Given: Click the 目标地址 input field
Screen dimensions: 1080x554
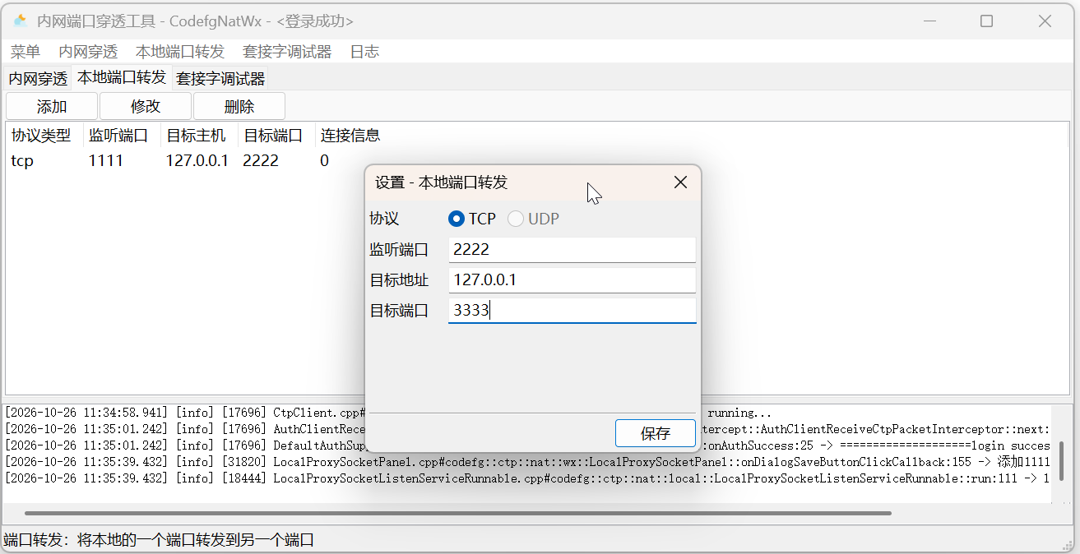Looking at the screenshot, I should pyautogui.click(x=572, y=280).
